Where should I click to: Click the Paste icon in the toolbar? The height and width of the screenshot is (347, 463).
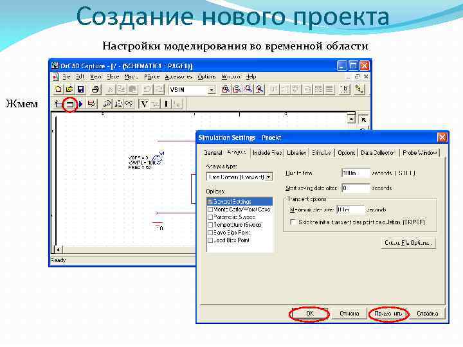pos(132,89)
